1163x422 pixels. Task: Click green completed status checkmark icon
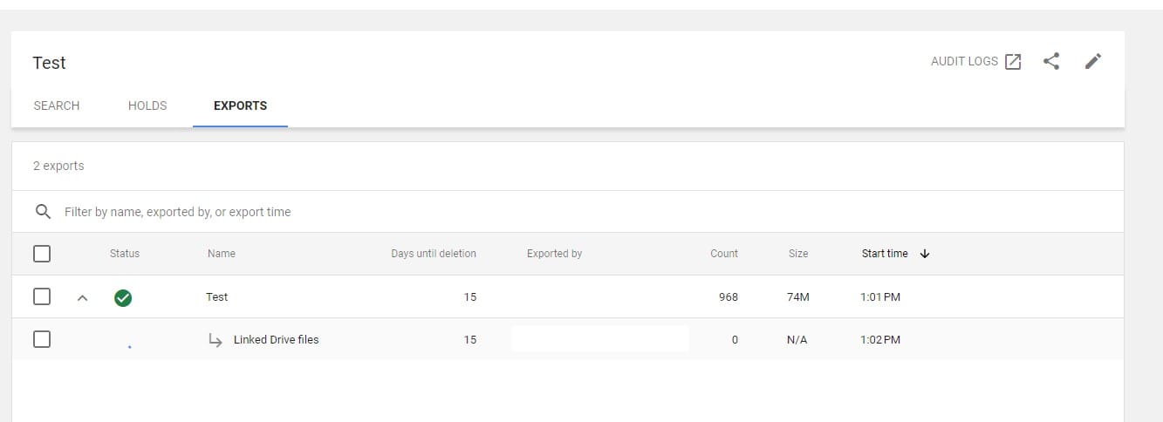[x=123, y=298]
